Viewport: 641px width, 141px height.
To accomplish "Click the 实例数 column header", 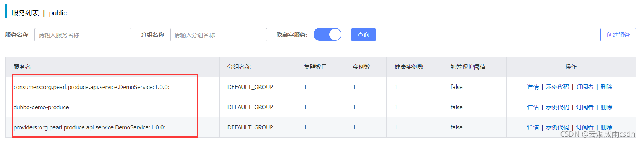I will (361, 67).
